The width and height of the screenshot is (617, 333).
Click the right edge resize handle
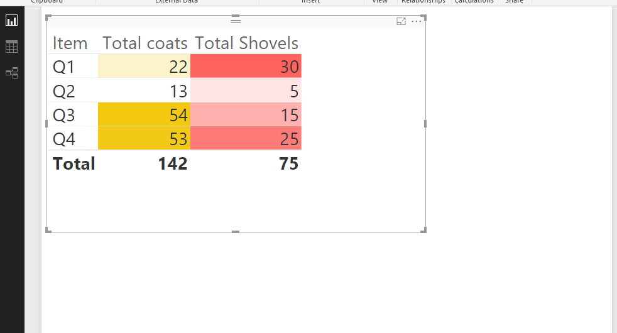tap(425, 124)
